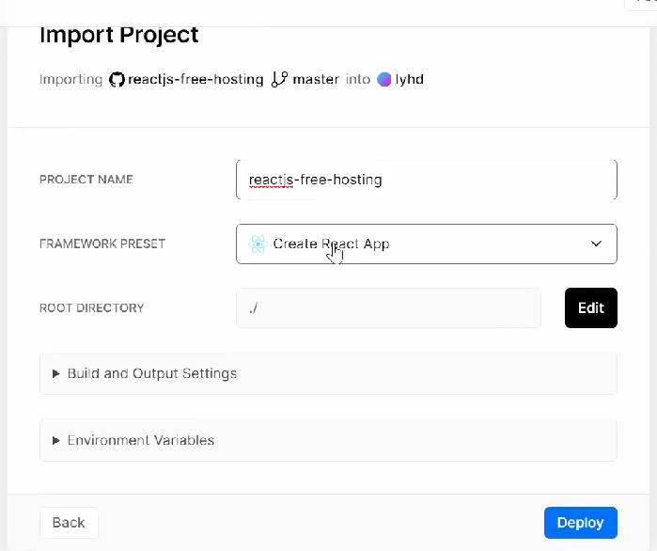Click the master branch name
This screenshot has height=551, width=657.
point(316,79)
